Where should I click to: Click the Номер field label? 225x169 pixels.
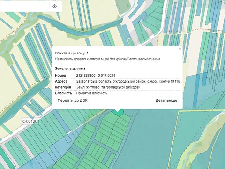click(60, 76)
